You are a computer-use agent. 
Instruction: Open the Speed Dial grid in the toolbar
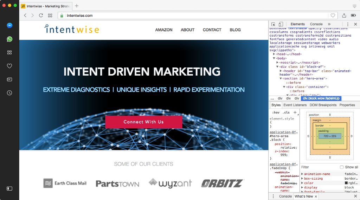[x=50, y=15]
